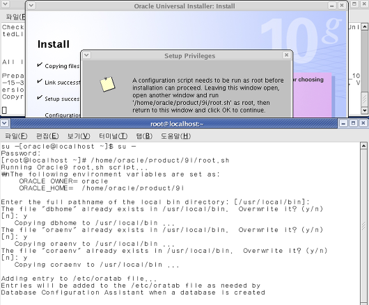This screenshot has height=305, width=369.
Task: Open window menu of root@localhost terminal
Action: 5,123
